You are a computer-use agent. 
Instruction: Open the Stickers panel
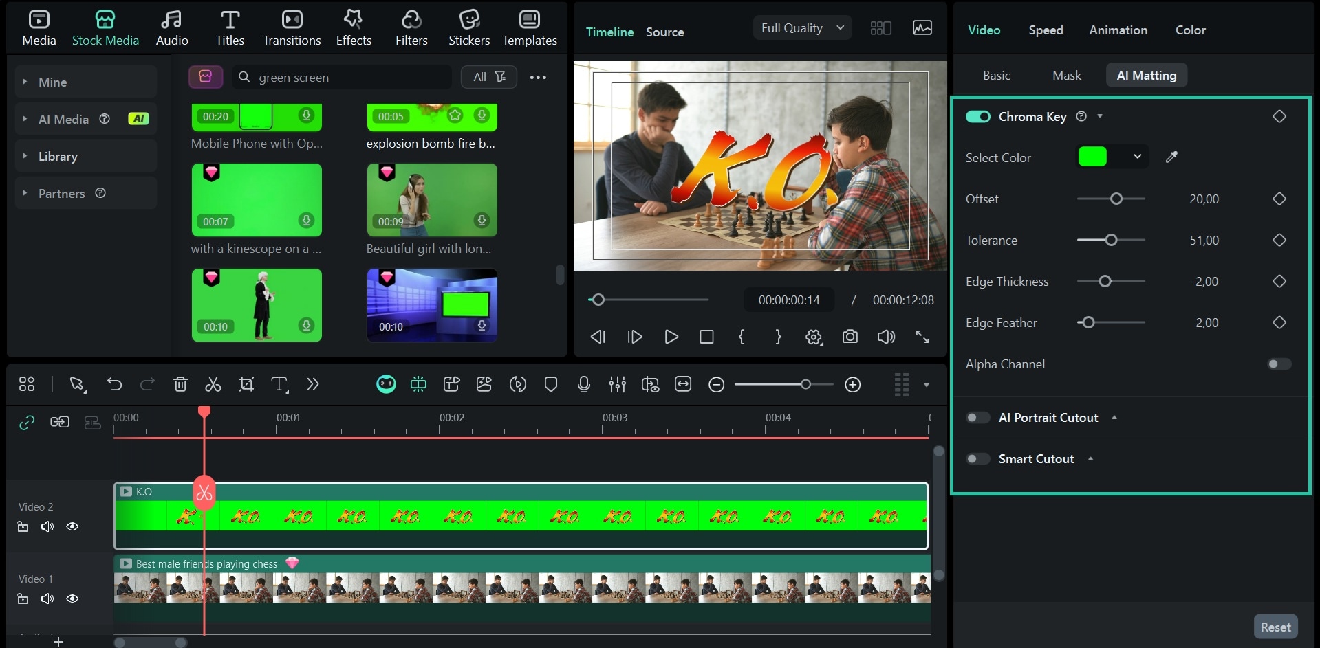pos(468,27)
